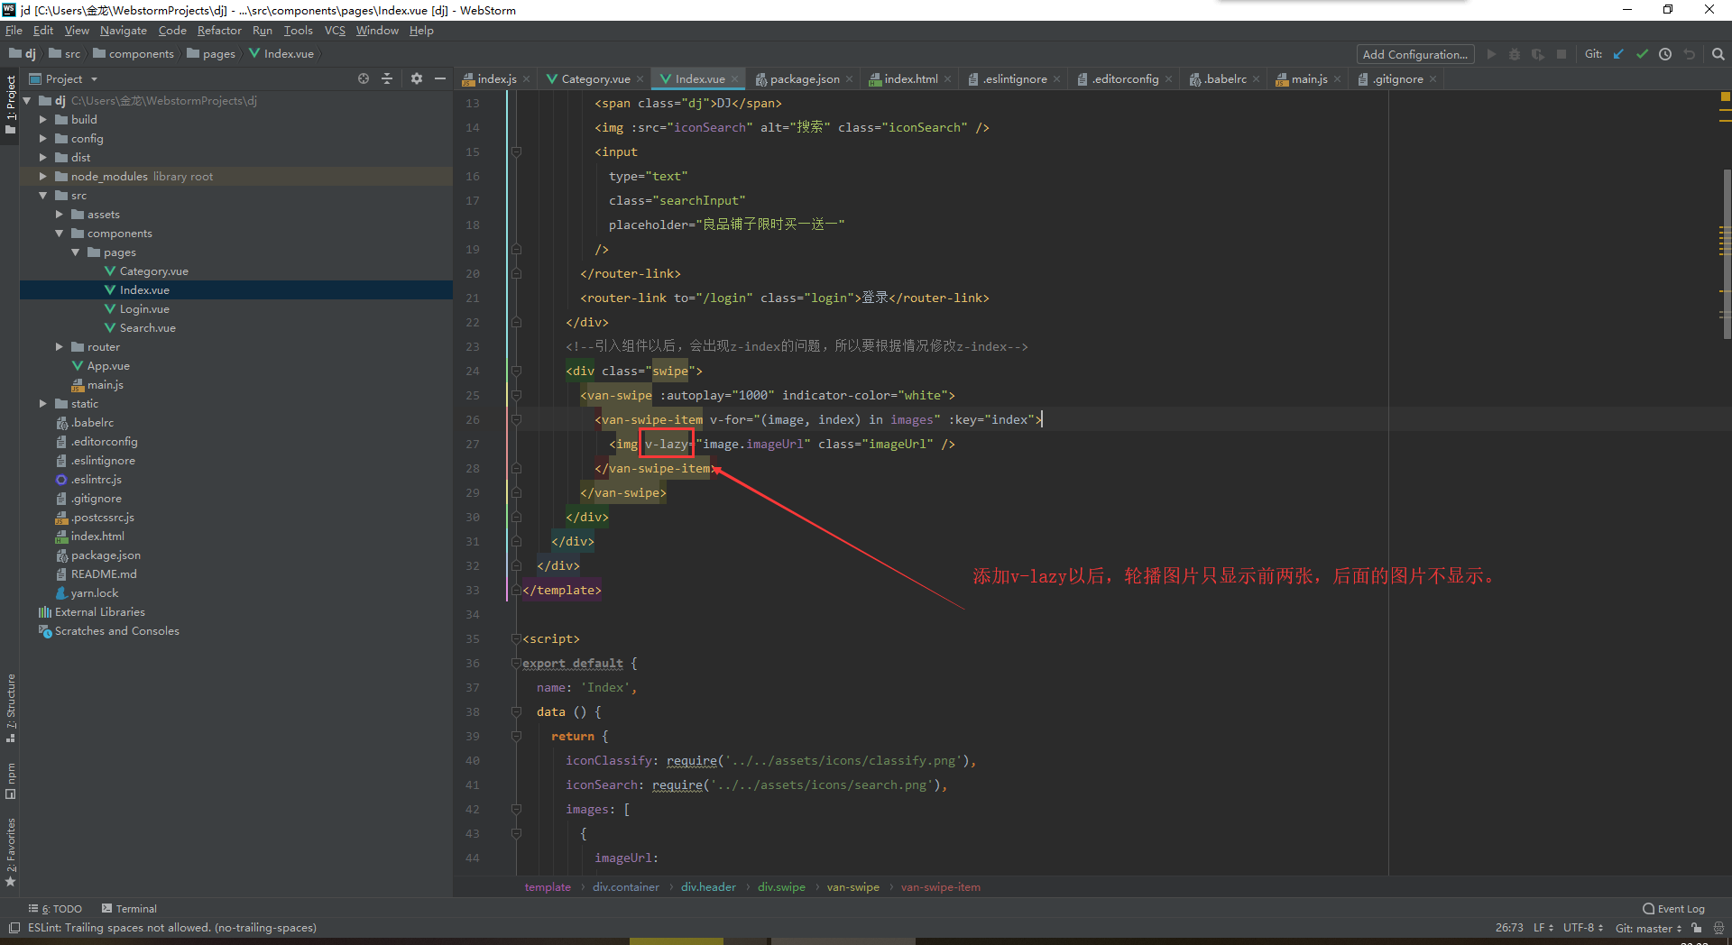Collapse the pages folder
This screenshot has width=1732, height=945.
pyautogui.click(x=75, y=252)
